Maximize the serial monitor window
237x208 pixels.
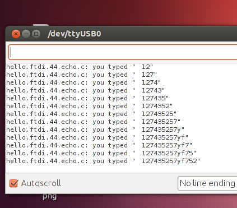[x=36, y=34]
